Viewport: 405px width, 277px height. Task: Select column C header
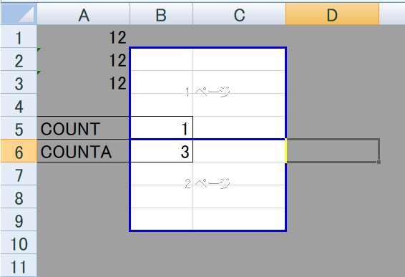[239, 14]
